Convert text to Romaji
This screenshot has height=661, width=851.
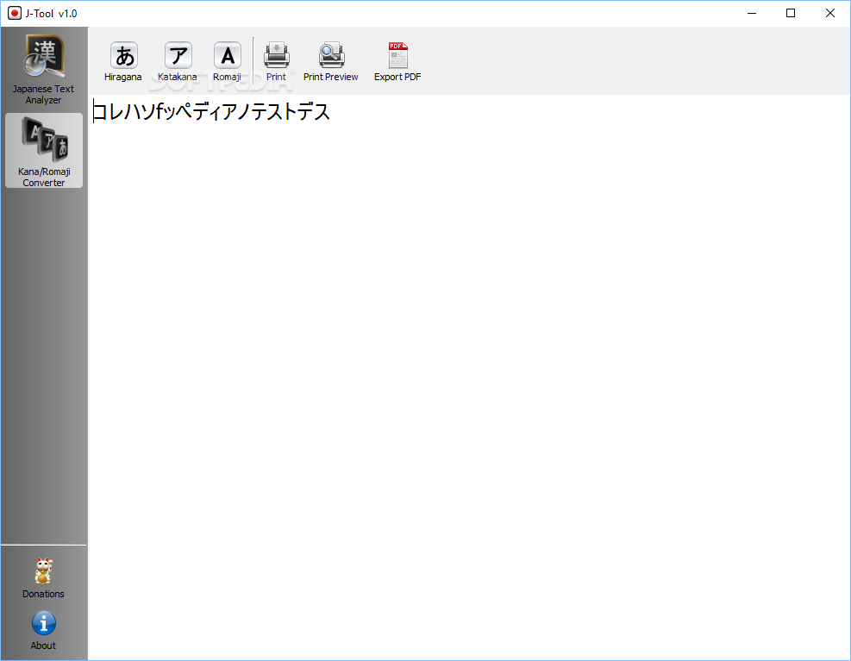[227, 61]
